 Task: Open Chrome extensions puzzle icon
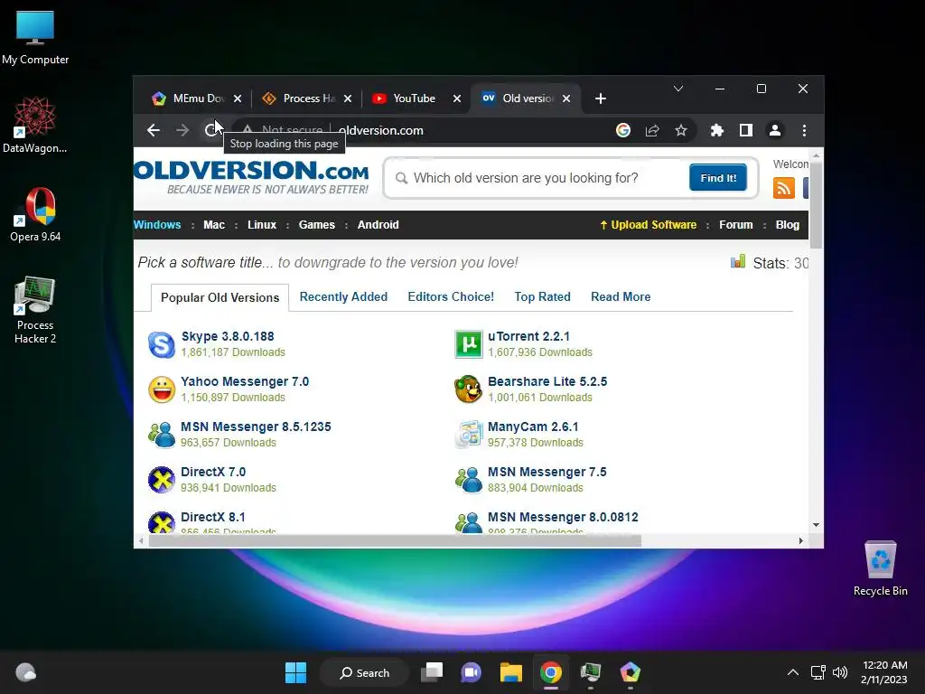click(716, 130)
